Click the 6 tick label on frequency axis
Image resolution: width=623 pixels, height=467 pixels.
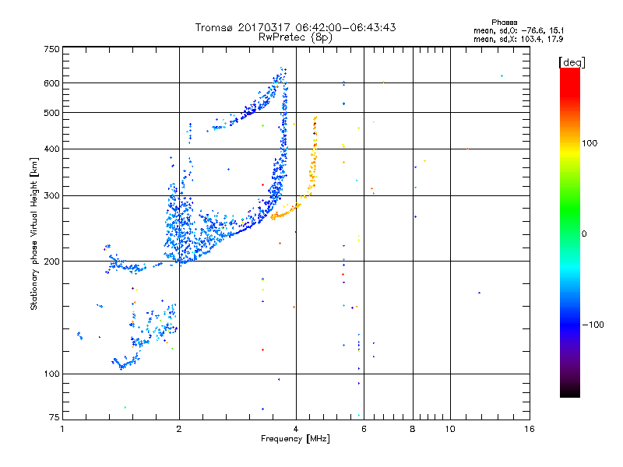pos(364,429)
